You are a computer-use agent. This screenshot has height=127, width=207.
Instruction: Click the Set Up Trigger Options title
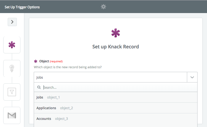pos(22,7)
